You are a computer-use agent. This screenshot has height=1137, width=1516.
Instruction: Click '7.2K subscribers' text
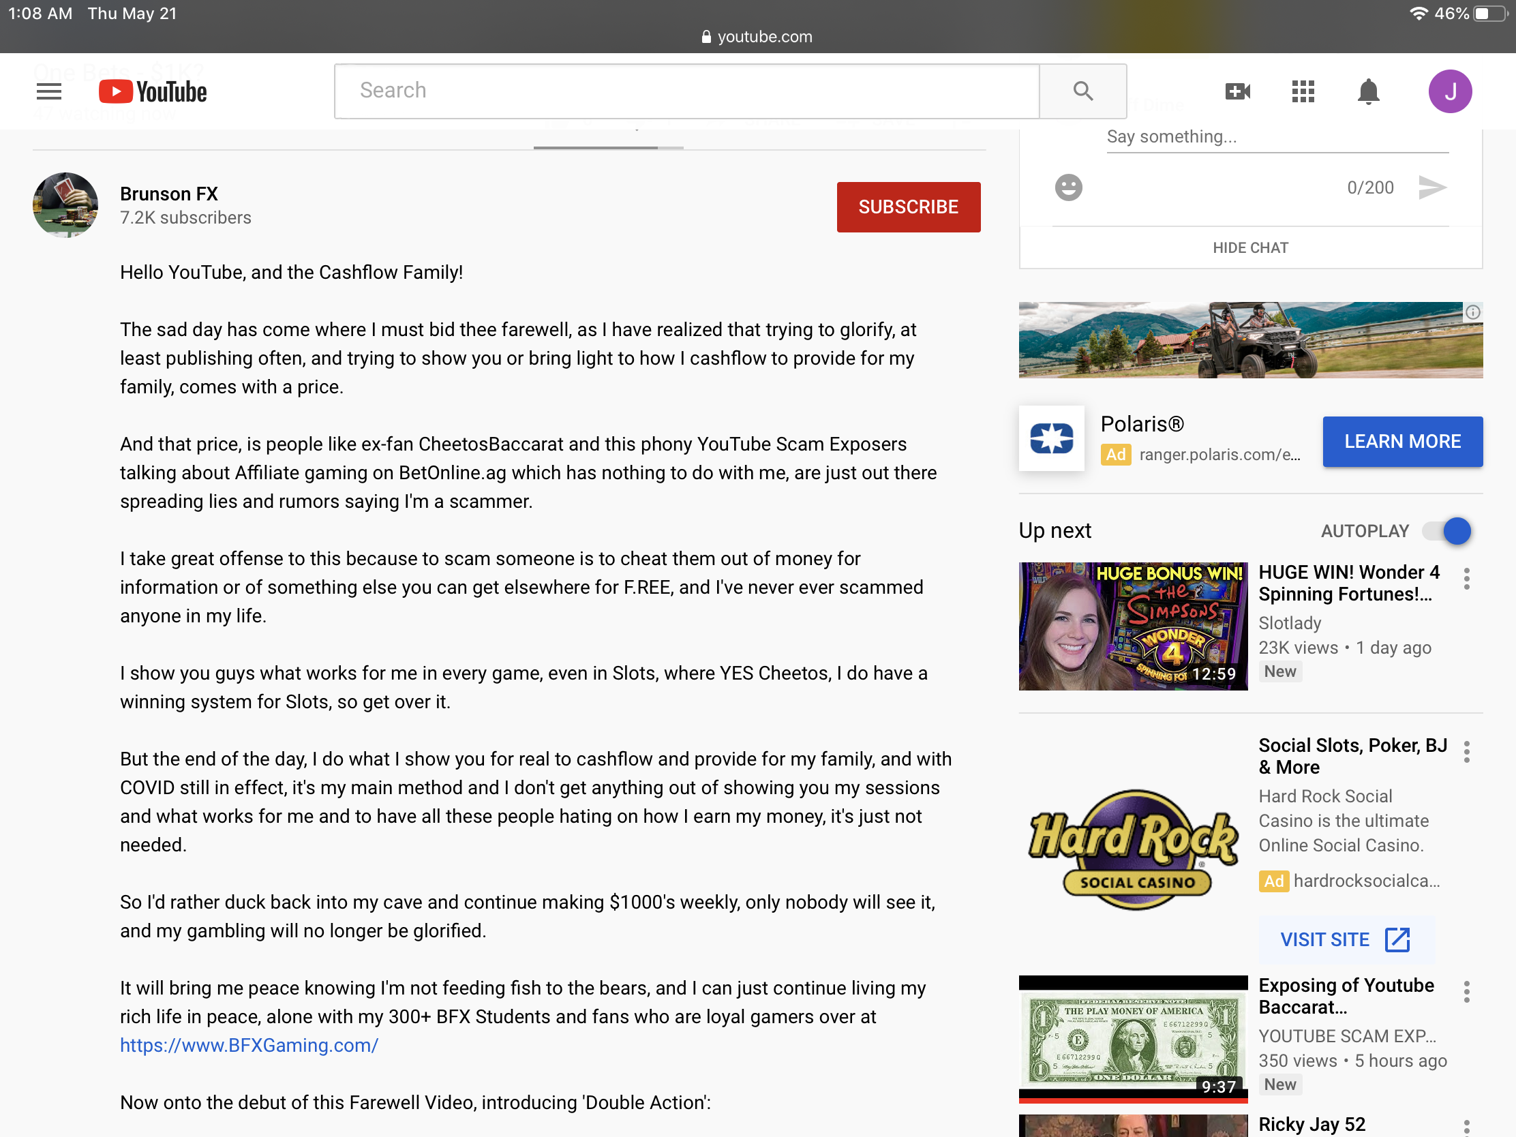185,218
